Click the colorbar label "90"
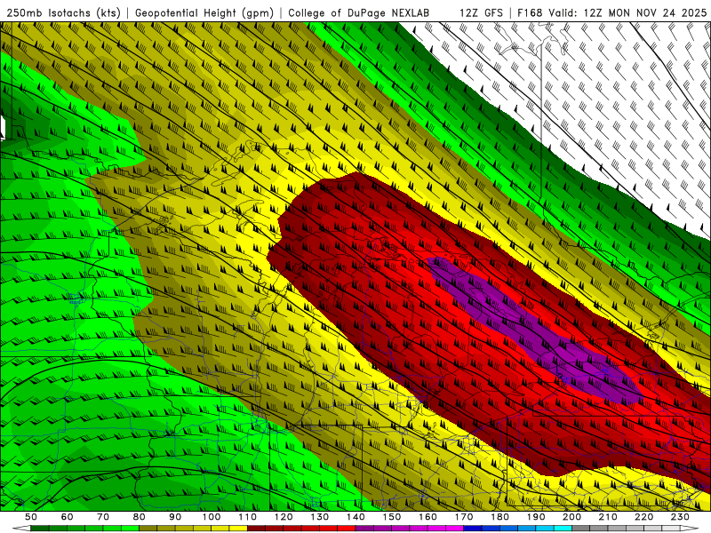 tap(175, 517)
